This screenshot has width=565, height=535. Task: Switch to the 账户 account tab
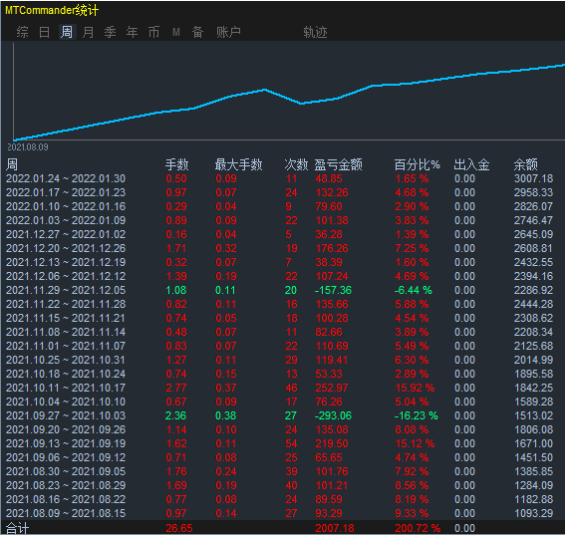228,32
